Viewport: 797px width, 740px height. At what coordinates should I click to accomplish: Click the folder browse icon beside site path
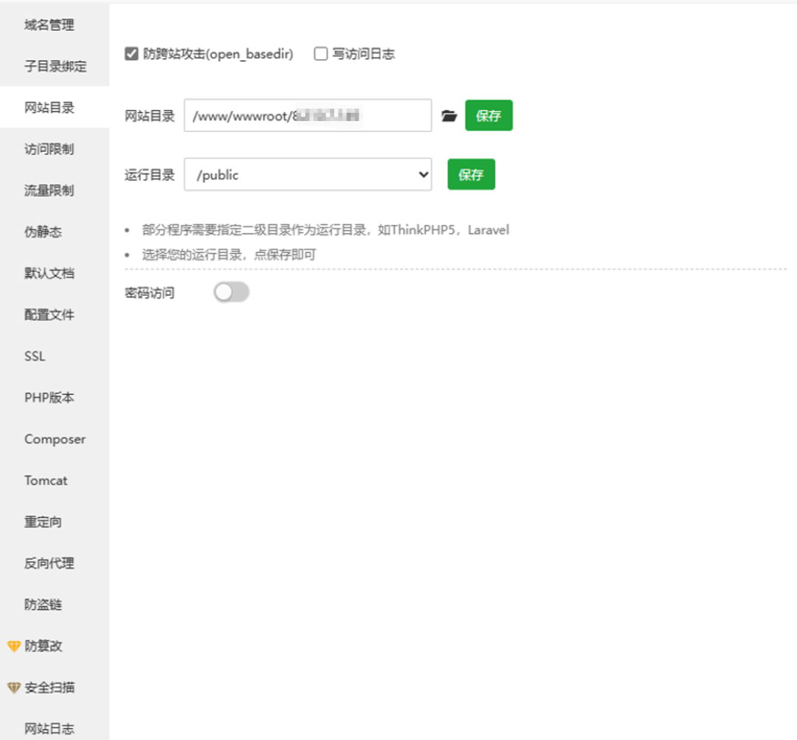(449, 116)
